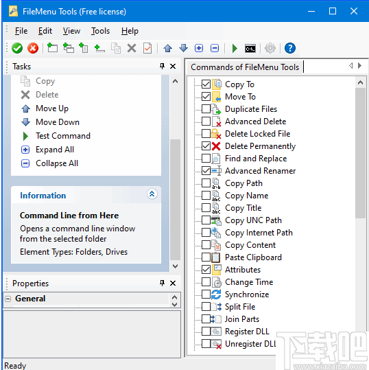This screenshot has height=370, width=369.
Task: Click commands list scroll up arrow
Action: (360, 82)
